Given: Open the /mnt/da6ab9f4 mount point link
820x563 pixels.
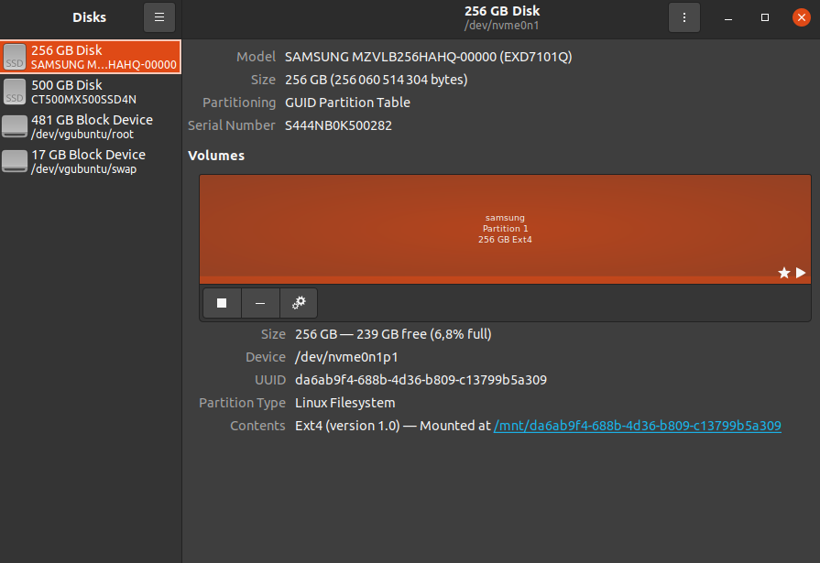Looking at the screenshot, I should coord(637,426).
